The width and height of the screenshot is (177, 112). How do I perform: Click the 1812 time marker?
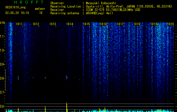point(36,24)
